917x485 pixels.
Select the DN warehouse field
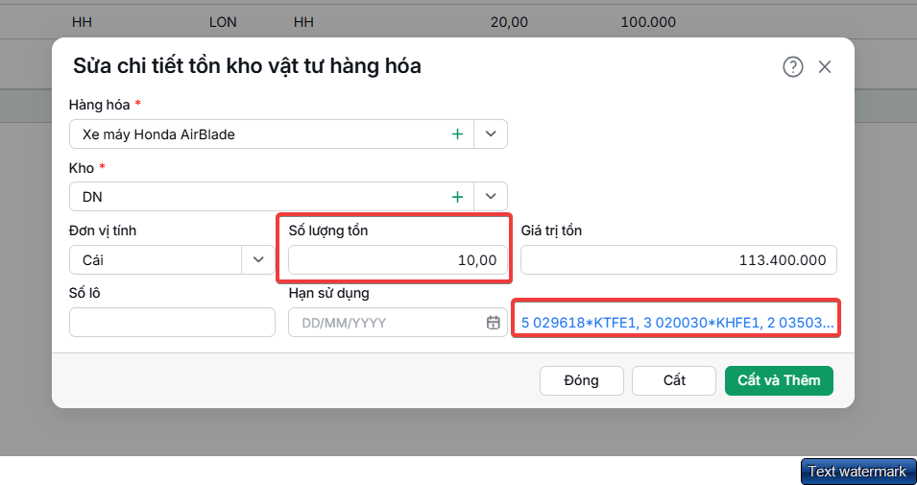point(272,197)
